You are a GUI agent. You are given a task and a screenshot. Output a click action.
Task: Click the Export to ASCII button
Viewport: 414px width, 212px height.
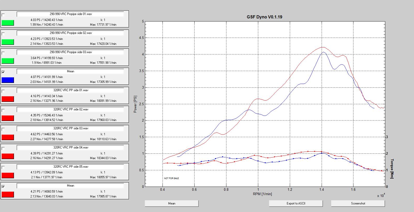tap(296, 203)
